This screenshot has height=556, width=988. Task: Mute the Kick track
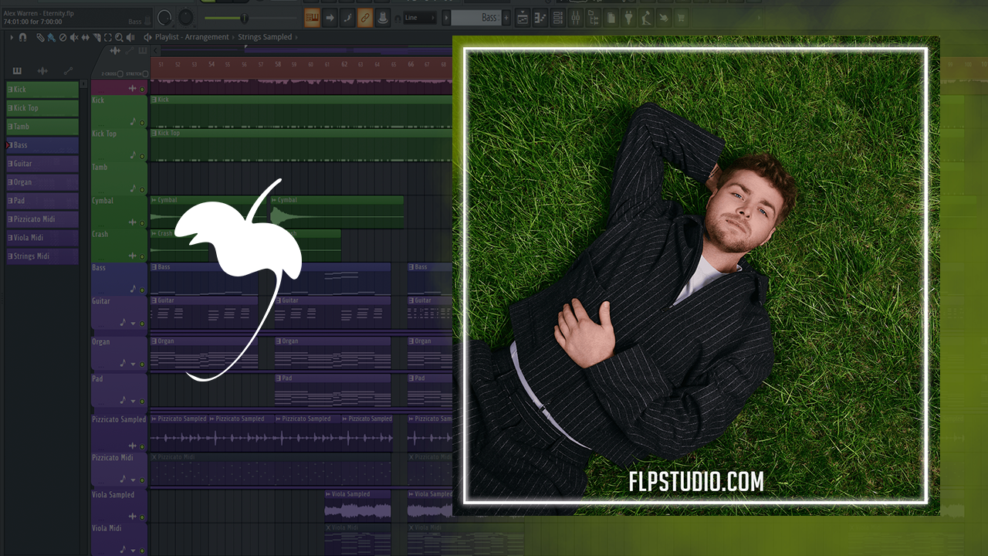click(x=142, y=122)
